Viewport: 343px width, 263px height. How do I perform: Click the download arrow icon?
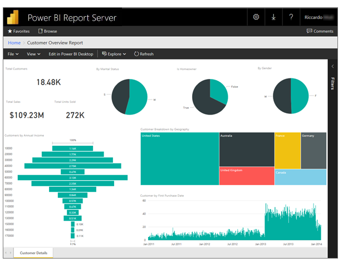click(x=273, y=17)
